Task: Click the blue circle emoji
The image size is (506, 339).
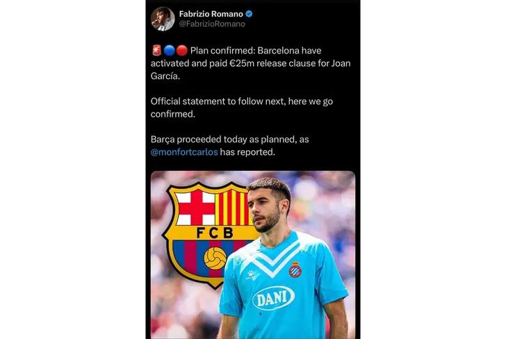Action: point(170,50)
